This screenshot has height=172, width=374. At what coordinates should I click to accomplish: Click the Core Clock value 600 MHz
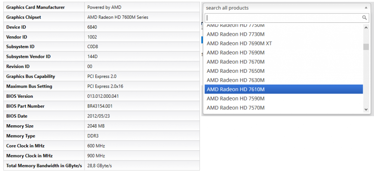click(x=96, y=146)
